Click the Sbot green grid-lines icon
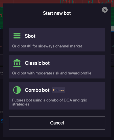Image resolution: width=114 pixels, height=140 pixels. click(x=17, y=36)
